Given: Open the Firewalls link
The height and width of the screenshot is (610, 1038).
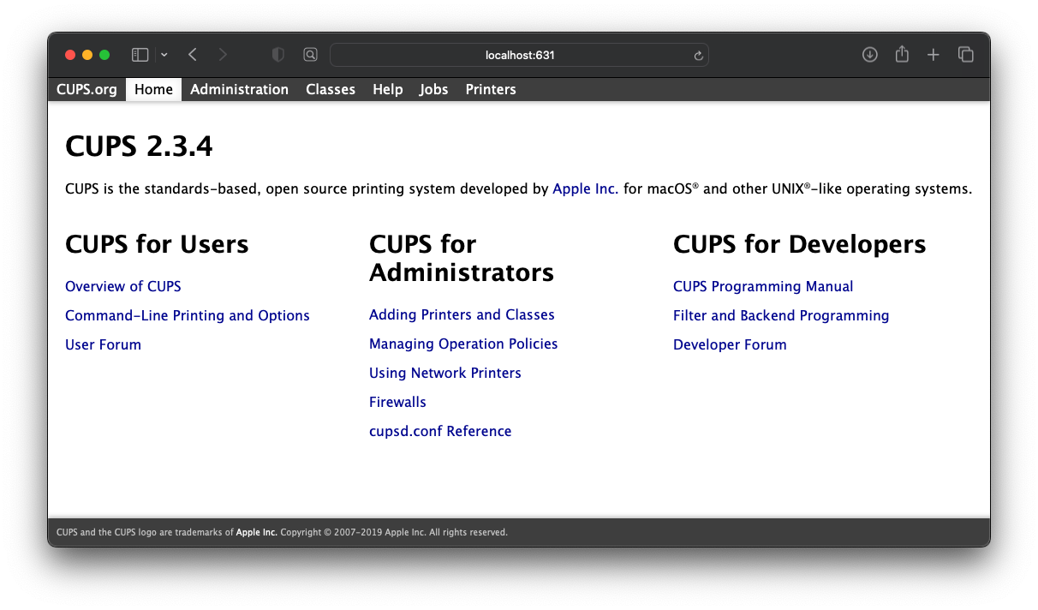Looking at the screenshot, I should [397, 402].
